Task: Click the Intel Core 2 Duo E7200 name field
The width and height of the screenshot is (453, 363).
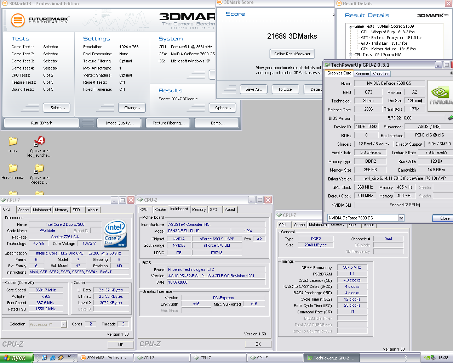Action: (65, 224)
